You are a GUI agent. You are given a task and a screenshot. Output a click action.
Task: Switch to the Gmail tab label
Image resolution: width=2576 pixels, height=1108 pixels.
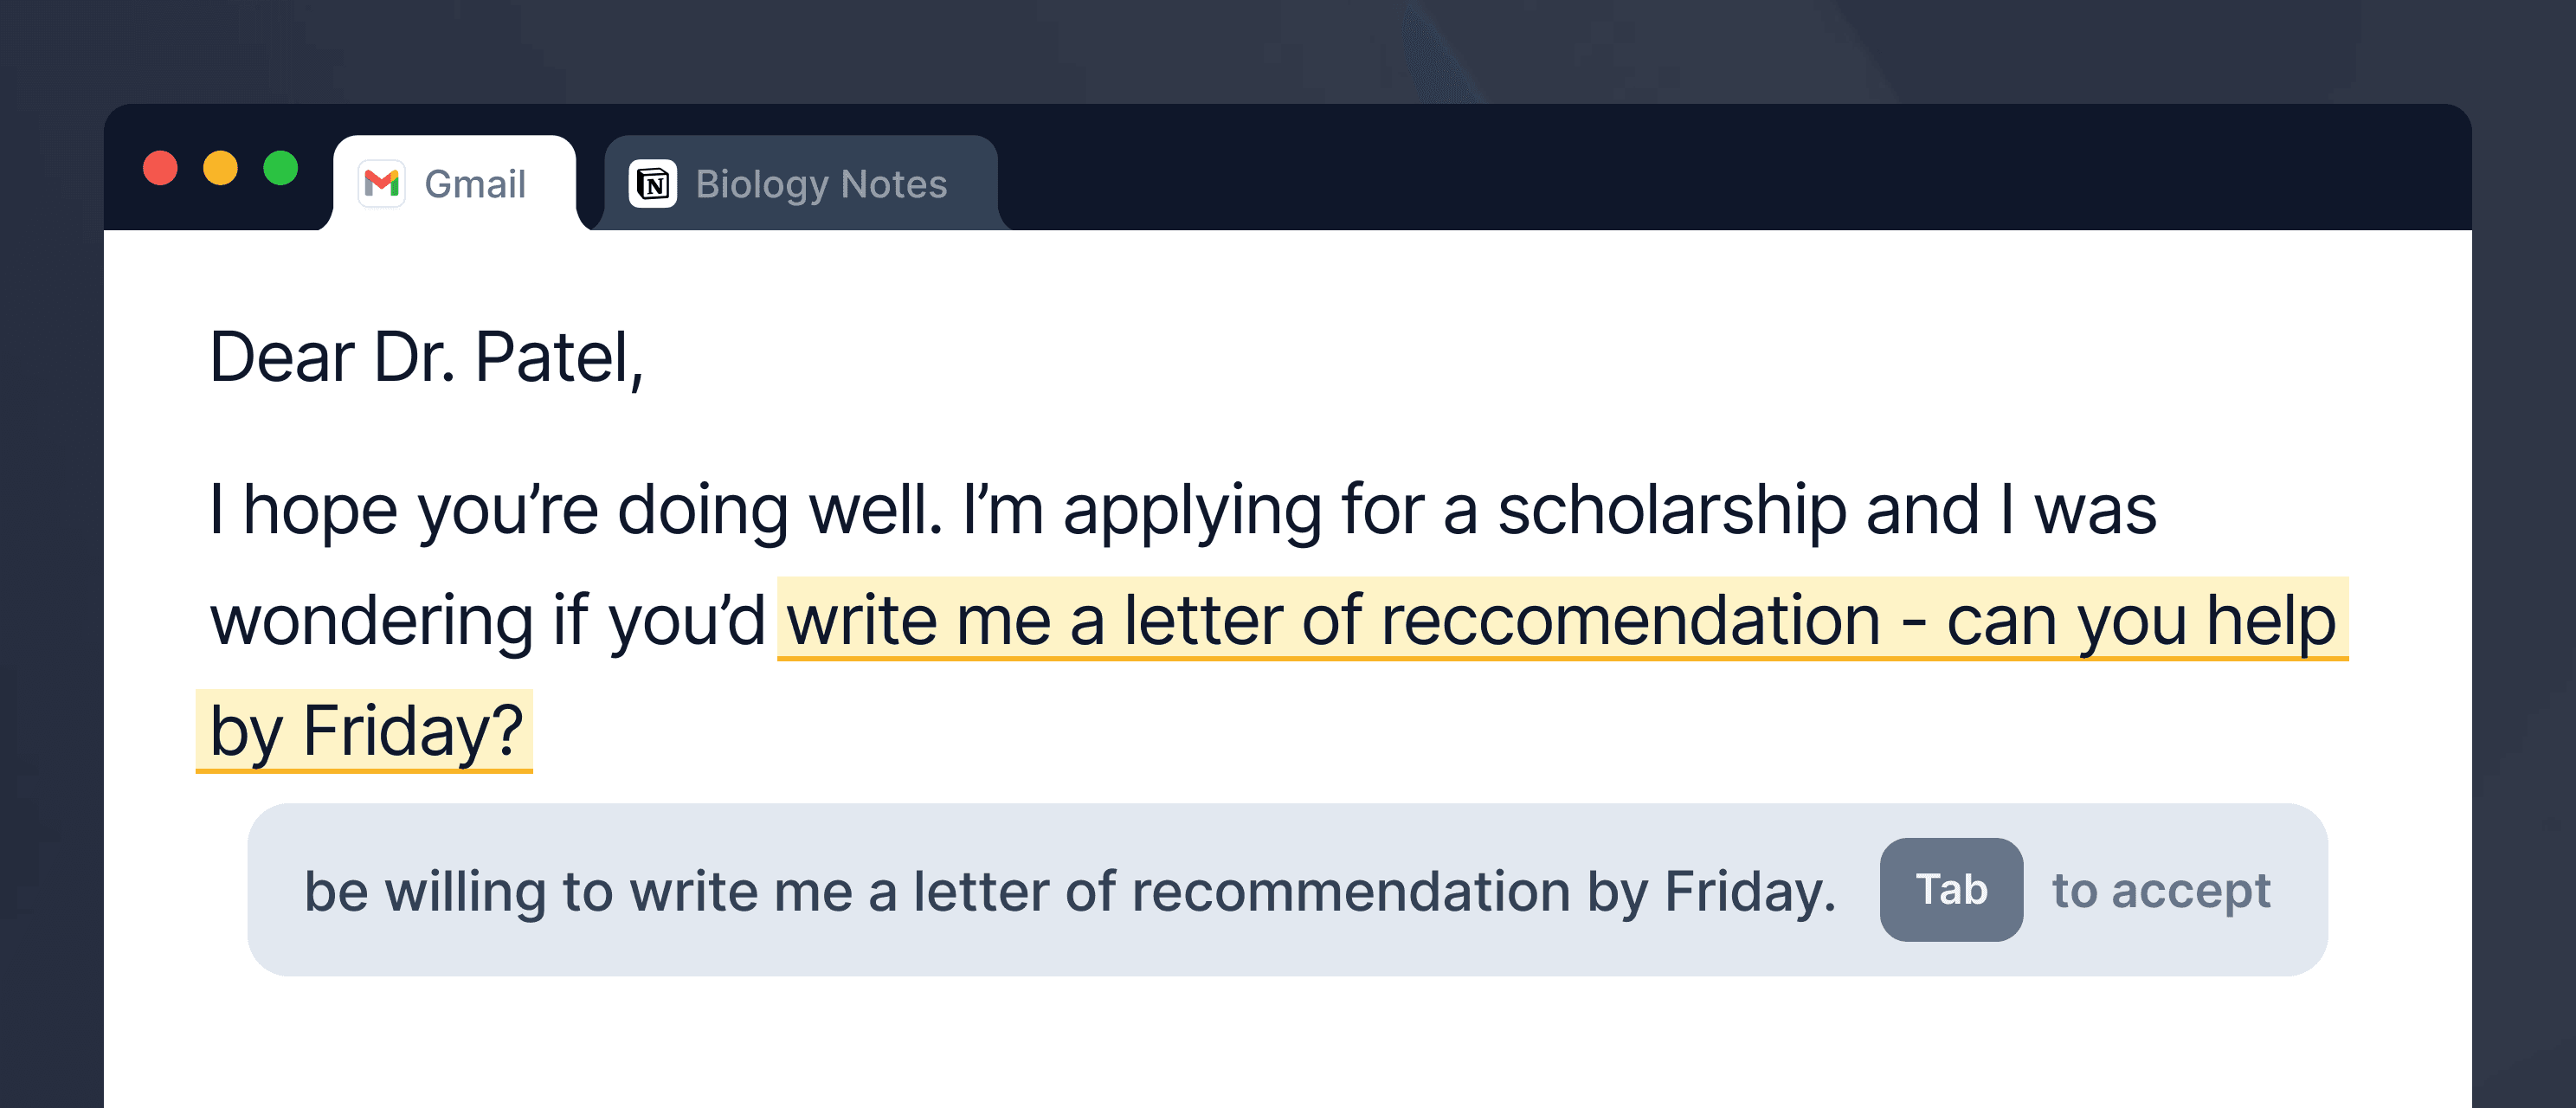point(475,184)
